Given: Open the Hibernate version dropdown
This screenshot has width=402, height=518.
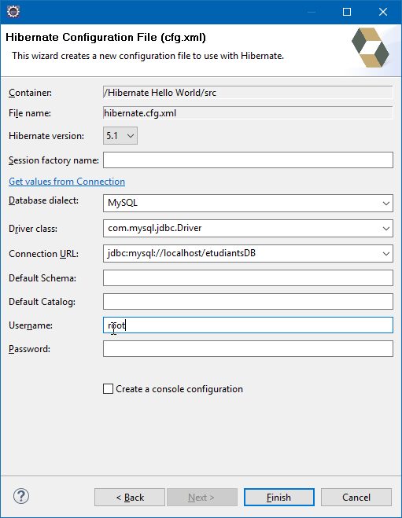Looking at the screenshot, I should coord(120,136).
